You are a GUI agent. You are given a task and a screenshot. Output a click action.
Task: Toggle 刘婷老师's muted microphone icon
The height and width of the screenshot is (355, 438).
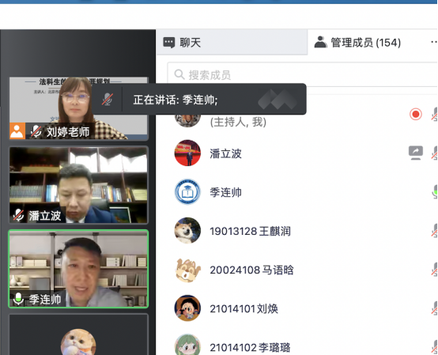[36, 131]
